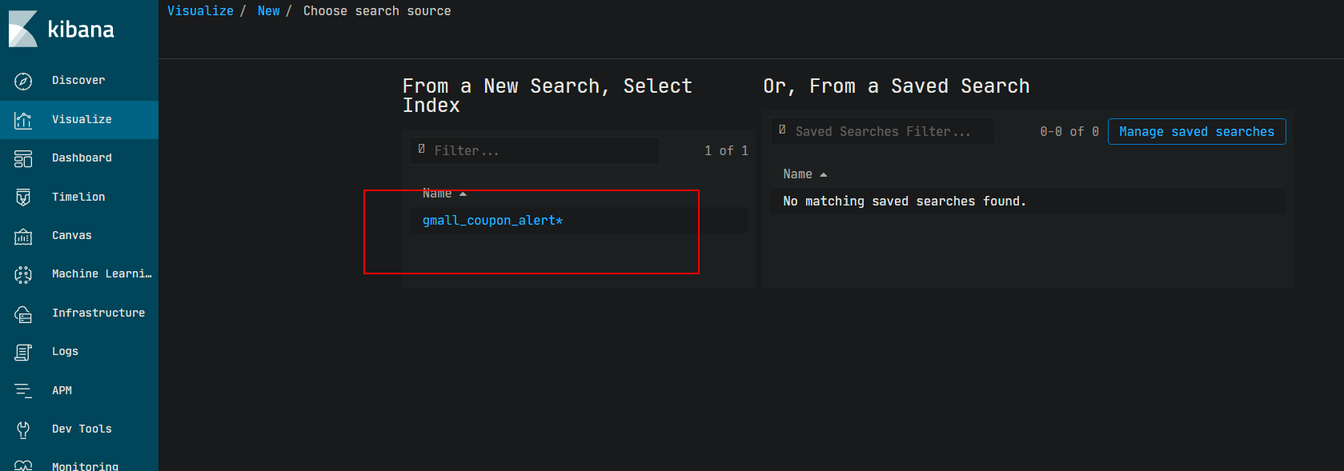Select the Visualize chart icon
Viewport: 1344px width, 471px height.
[x=23, y=120]
